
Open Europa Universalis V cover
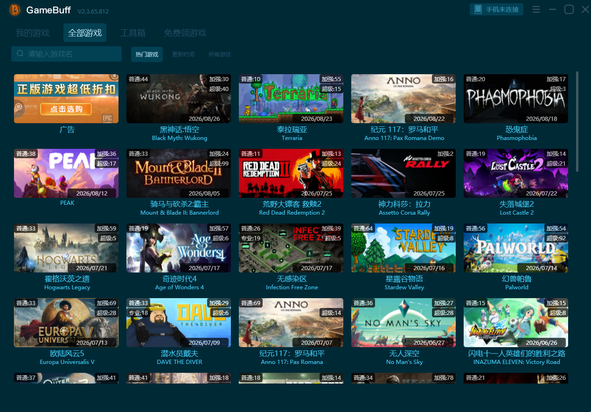[66, 322]
